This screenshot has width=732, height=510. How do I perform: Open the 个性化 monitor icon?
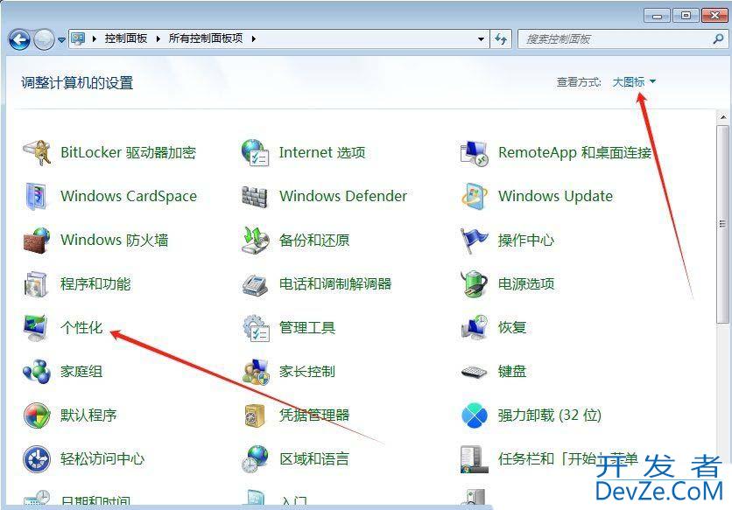(37, 327)
